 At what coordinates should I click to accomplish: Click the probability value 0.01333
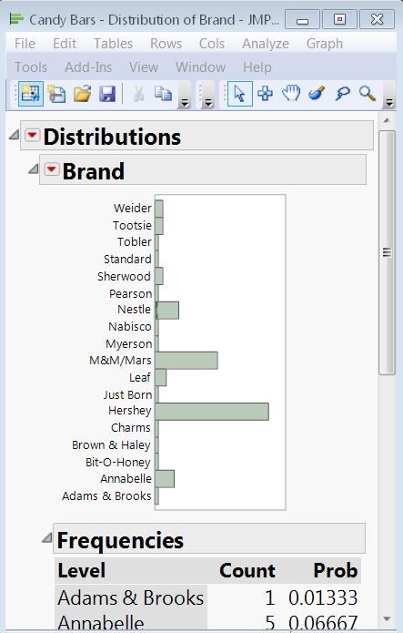(323, 597)
